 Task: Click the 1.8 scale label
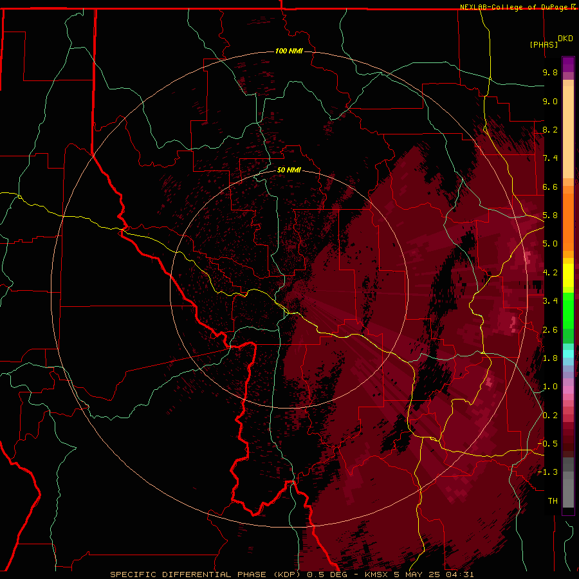click(550, 358)
